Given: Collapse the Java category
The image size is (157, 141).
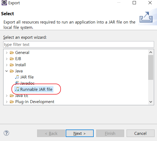Looking at the screenshot, I should (x=7, y=71).
